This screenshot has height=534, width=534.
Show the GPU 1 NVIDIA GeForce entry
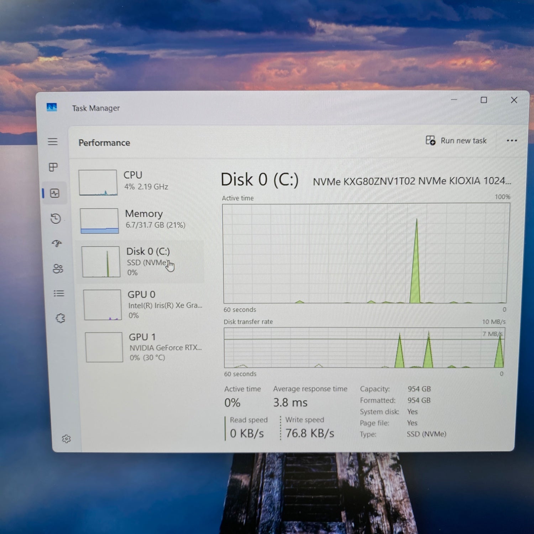(143, 347)
